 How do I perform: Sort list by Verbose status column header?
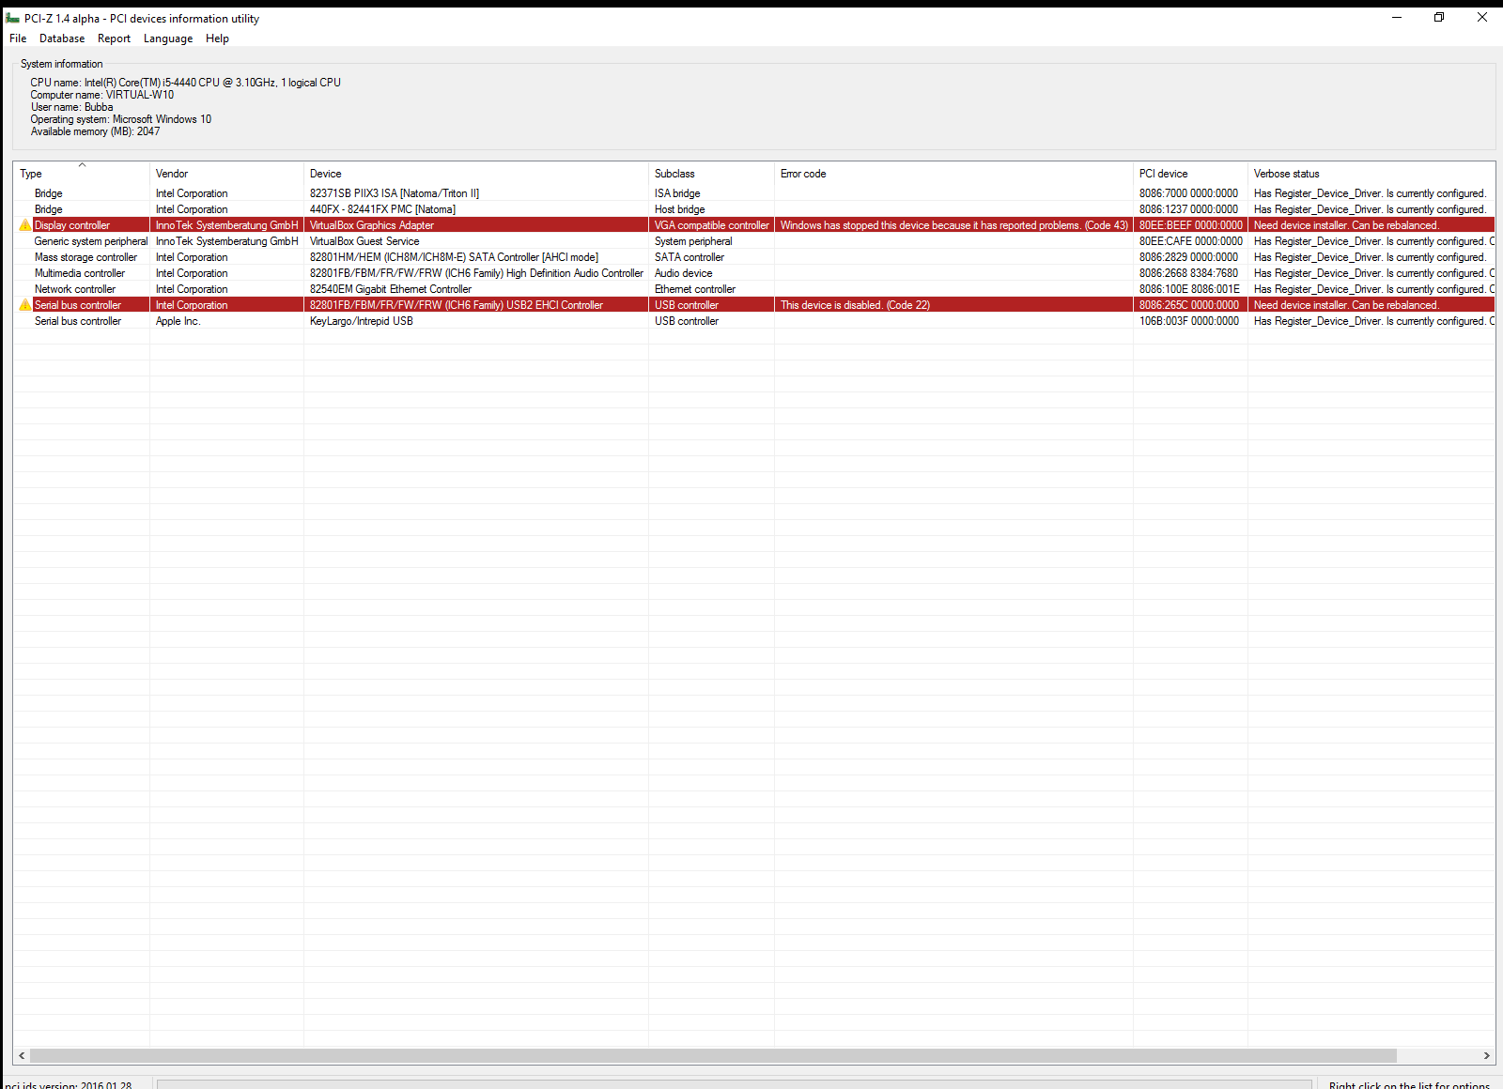tap(1371, 174)
